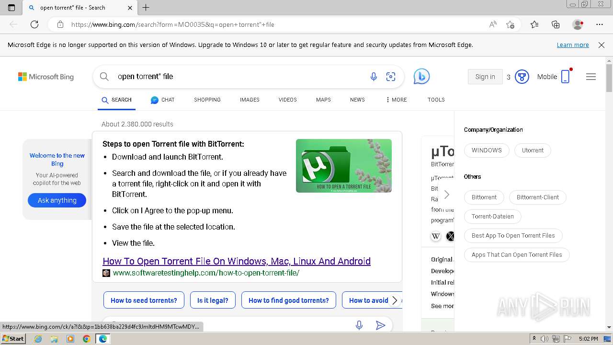Click the browser back arrow
613x345 pixels.
coord(13,24)
